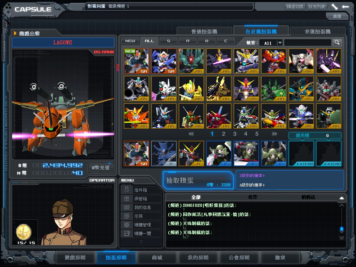356x267 pixels.
Task: Click the B rank slot in selected tray
Action: click(164, 153)
